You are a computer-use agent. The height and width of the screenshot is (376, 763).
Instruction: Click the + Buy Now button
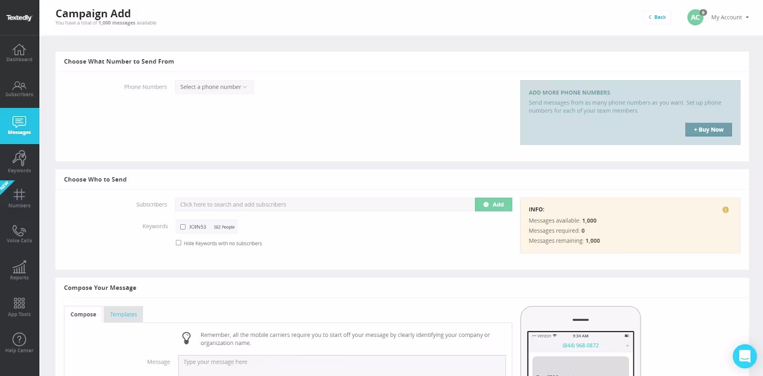(708, 130)
